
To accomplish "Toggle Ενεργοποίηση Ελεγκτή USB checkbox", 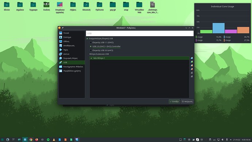I will [87, 38].
